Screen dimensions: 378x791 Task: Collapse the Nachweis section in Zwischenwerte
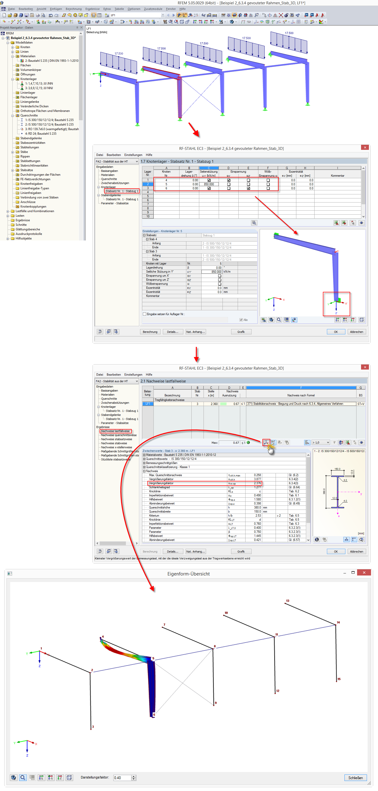144,471
